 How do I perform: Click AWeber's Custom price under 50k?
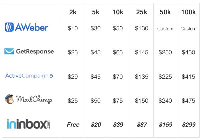[165, 29]
